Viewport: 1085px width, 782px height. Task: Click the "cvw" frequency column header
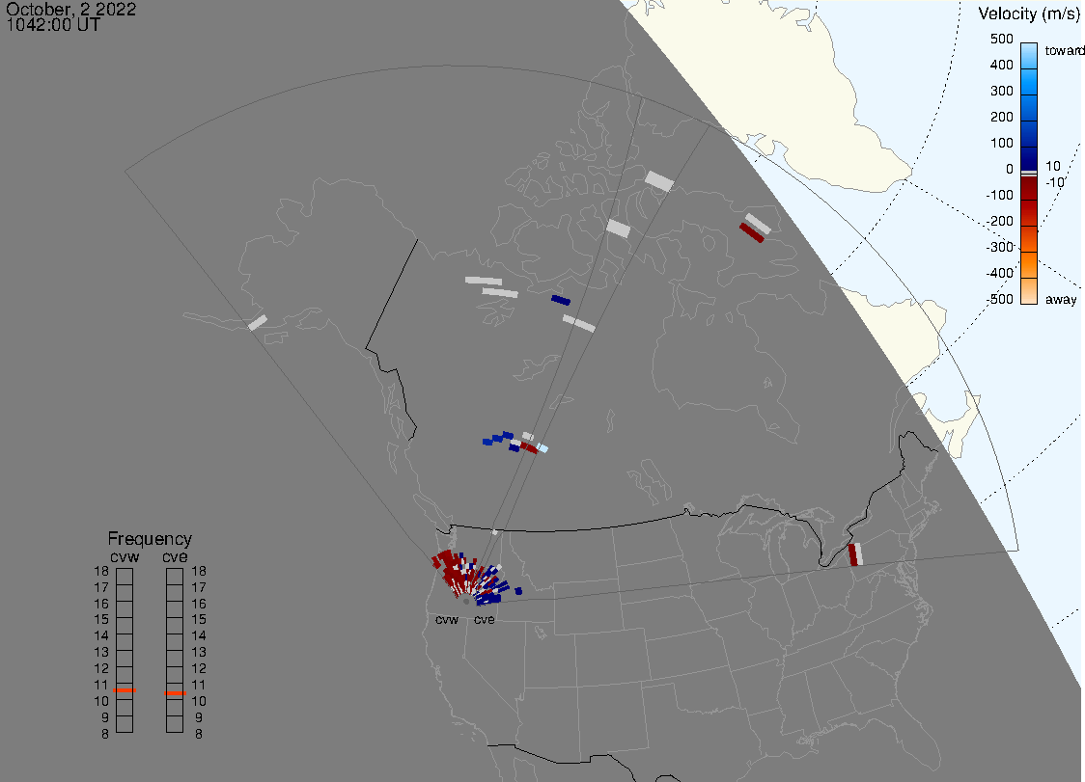pyautogui.click(x=125, y=556)
